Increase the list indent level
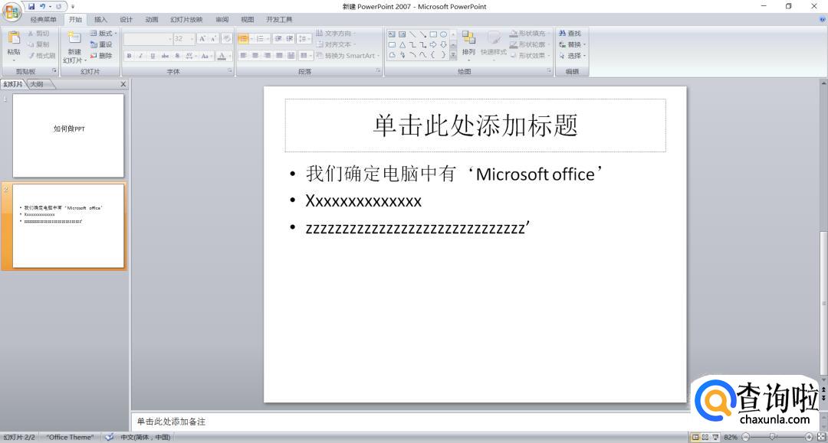The width and height of the screenshot is (828, 443). click(290, 38)
